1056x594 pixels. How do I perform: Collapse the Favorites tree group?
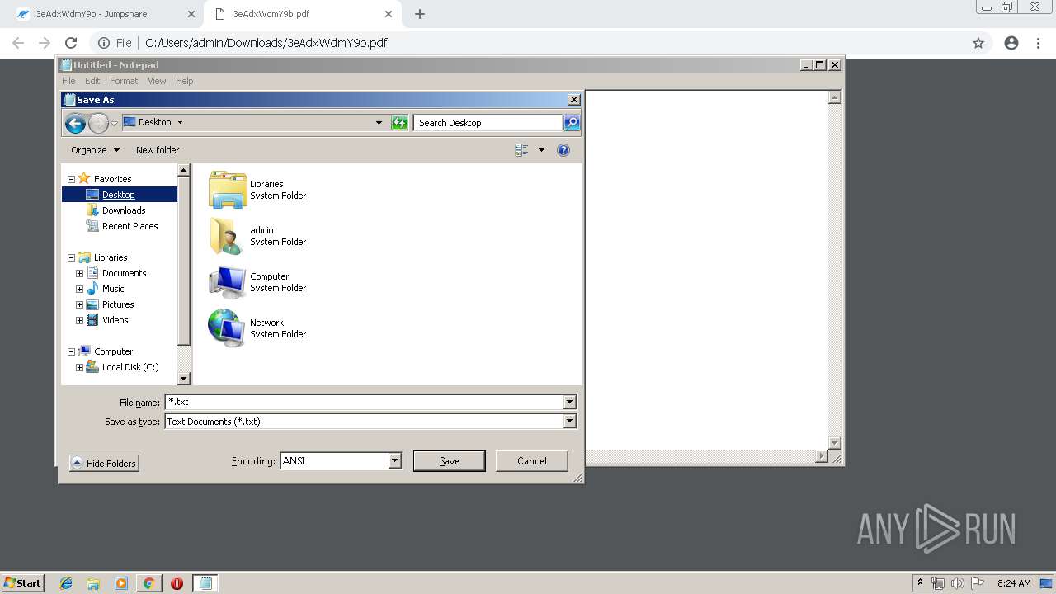coord(71,179)
